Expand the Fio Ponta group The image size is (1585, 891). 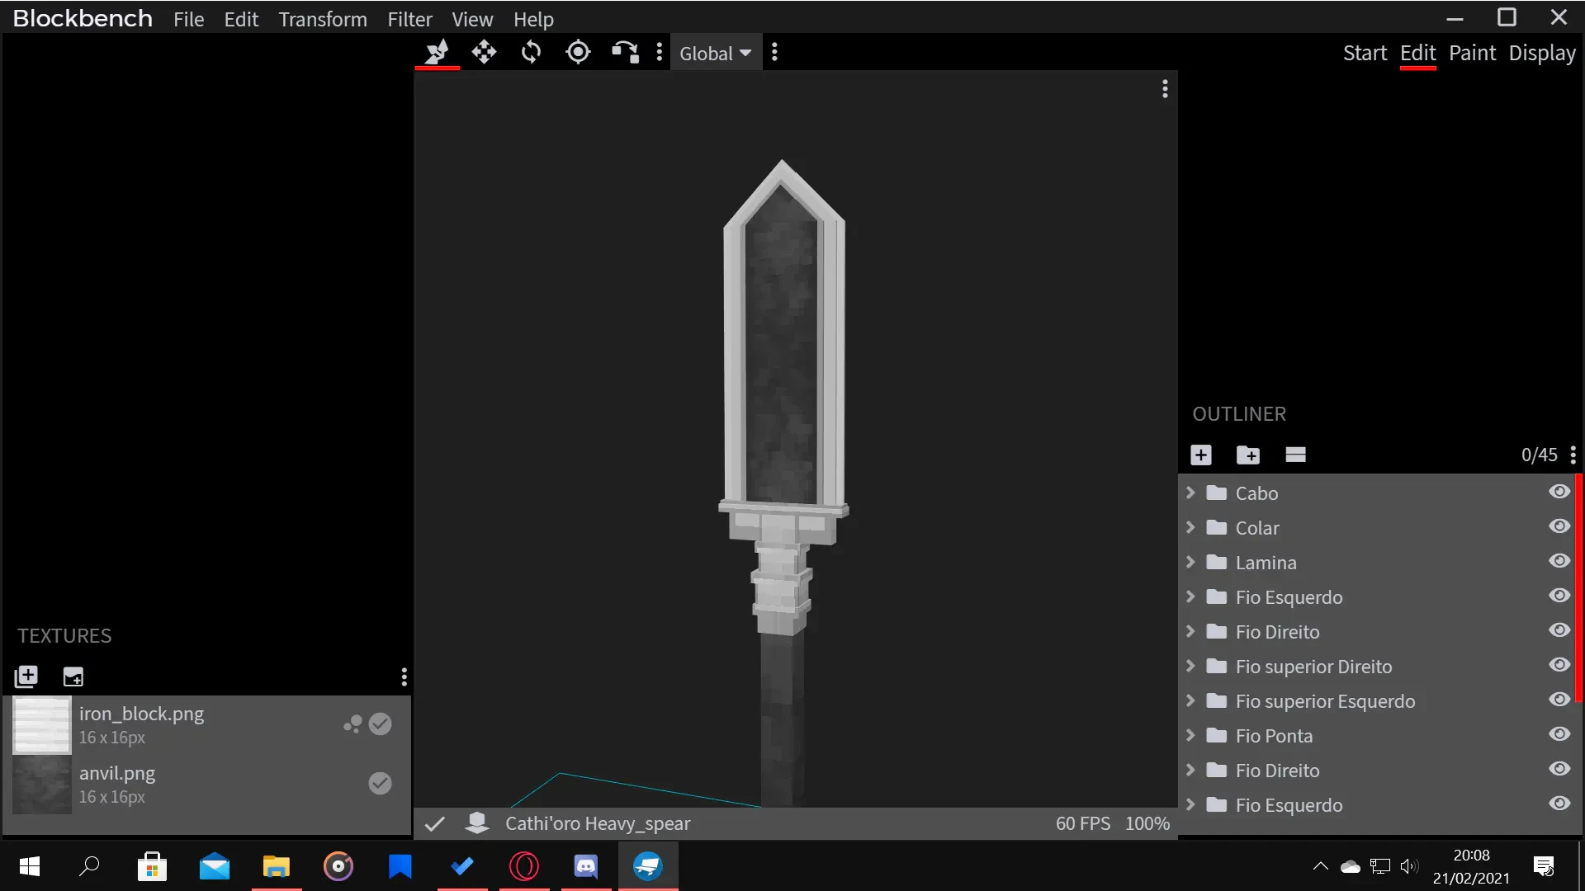1190,735
